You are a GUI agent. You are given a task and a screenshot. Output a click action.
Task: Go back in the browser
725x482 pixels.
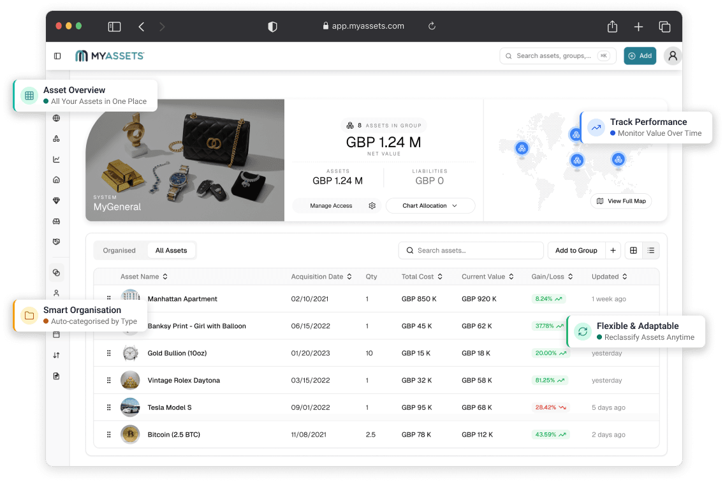tap(142, 27)
